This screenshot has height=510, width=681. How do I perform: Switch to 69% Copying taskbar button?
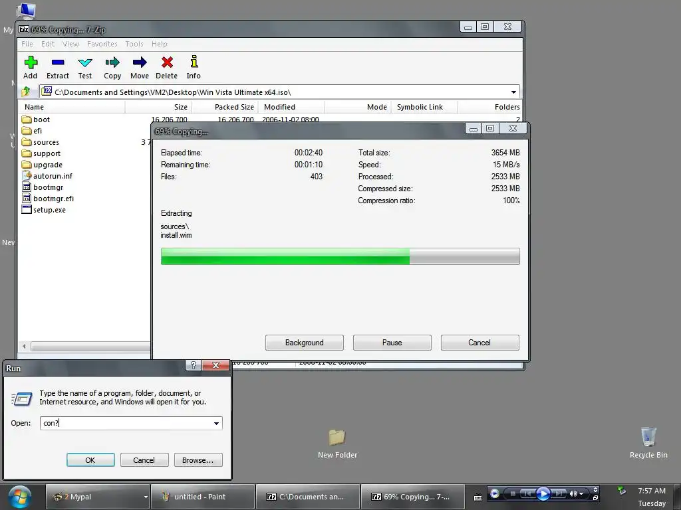click(412, 497)
